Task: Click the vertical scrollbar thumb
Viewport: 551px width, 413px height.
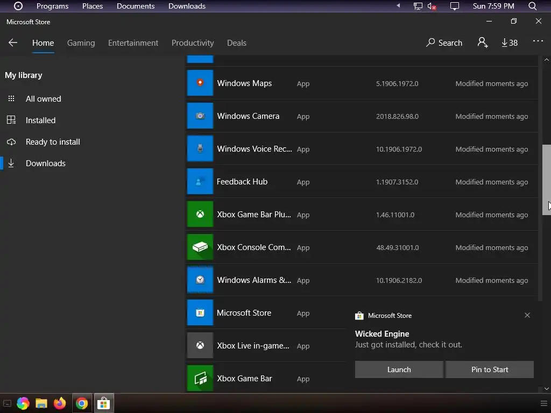Action: click(x=547, y=180)
